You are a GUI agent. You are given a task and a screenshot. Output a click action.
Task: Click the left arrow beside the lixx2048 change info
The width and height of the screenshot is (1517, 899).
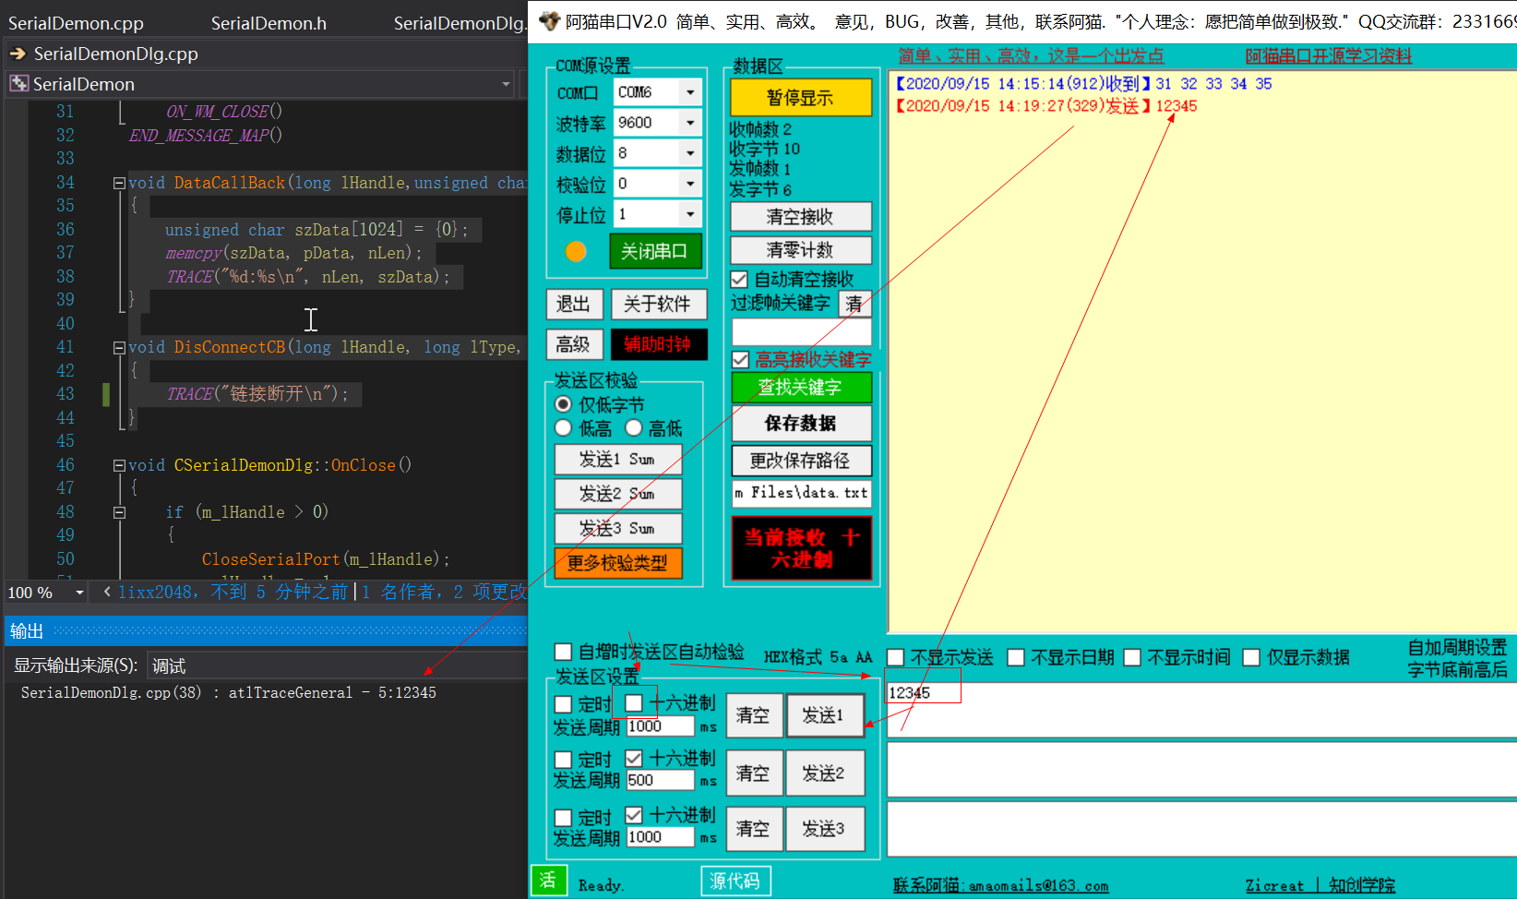[x=107, y=592]
